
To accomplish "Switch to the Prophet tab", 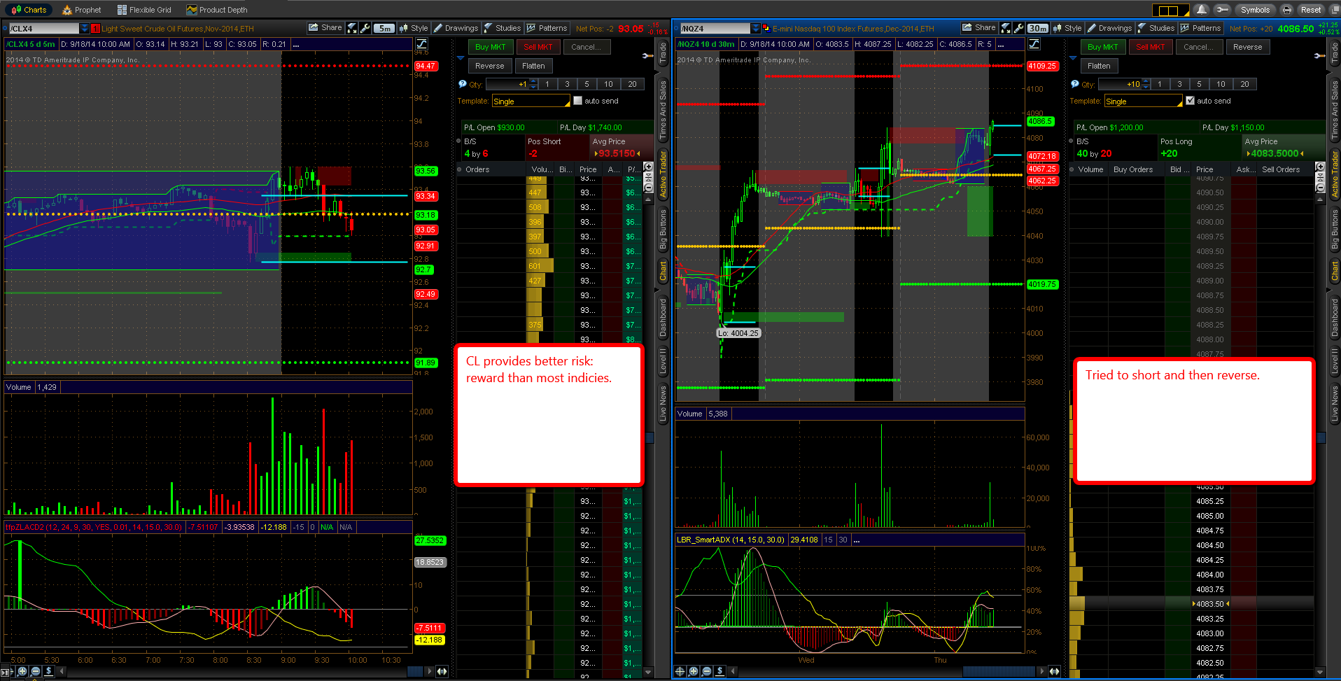I will (82, 10).
